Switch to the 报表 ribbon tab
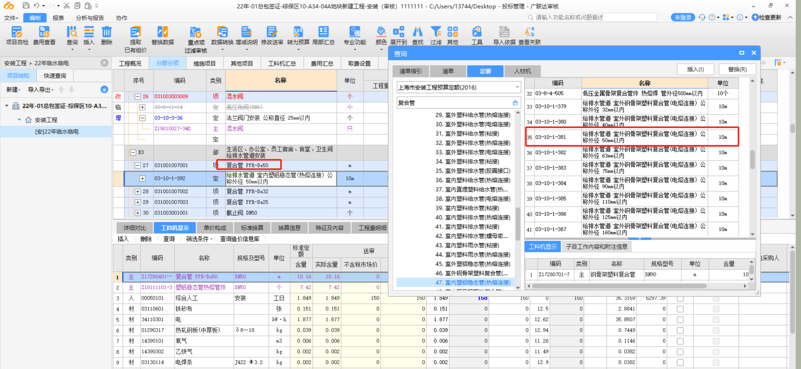Screen dimensions: 801x369 coord(58,18)
